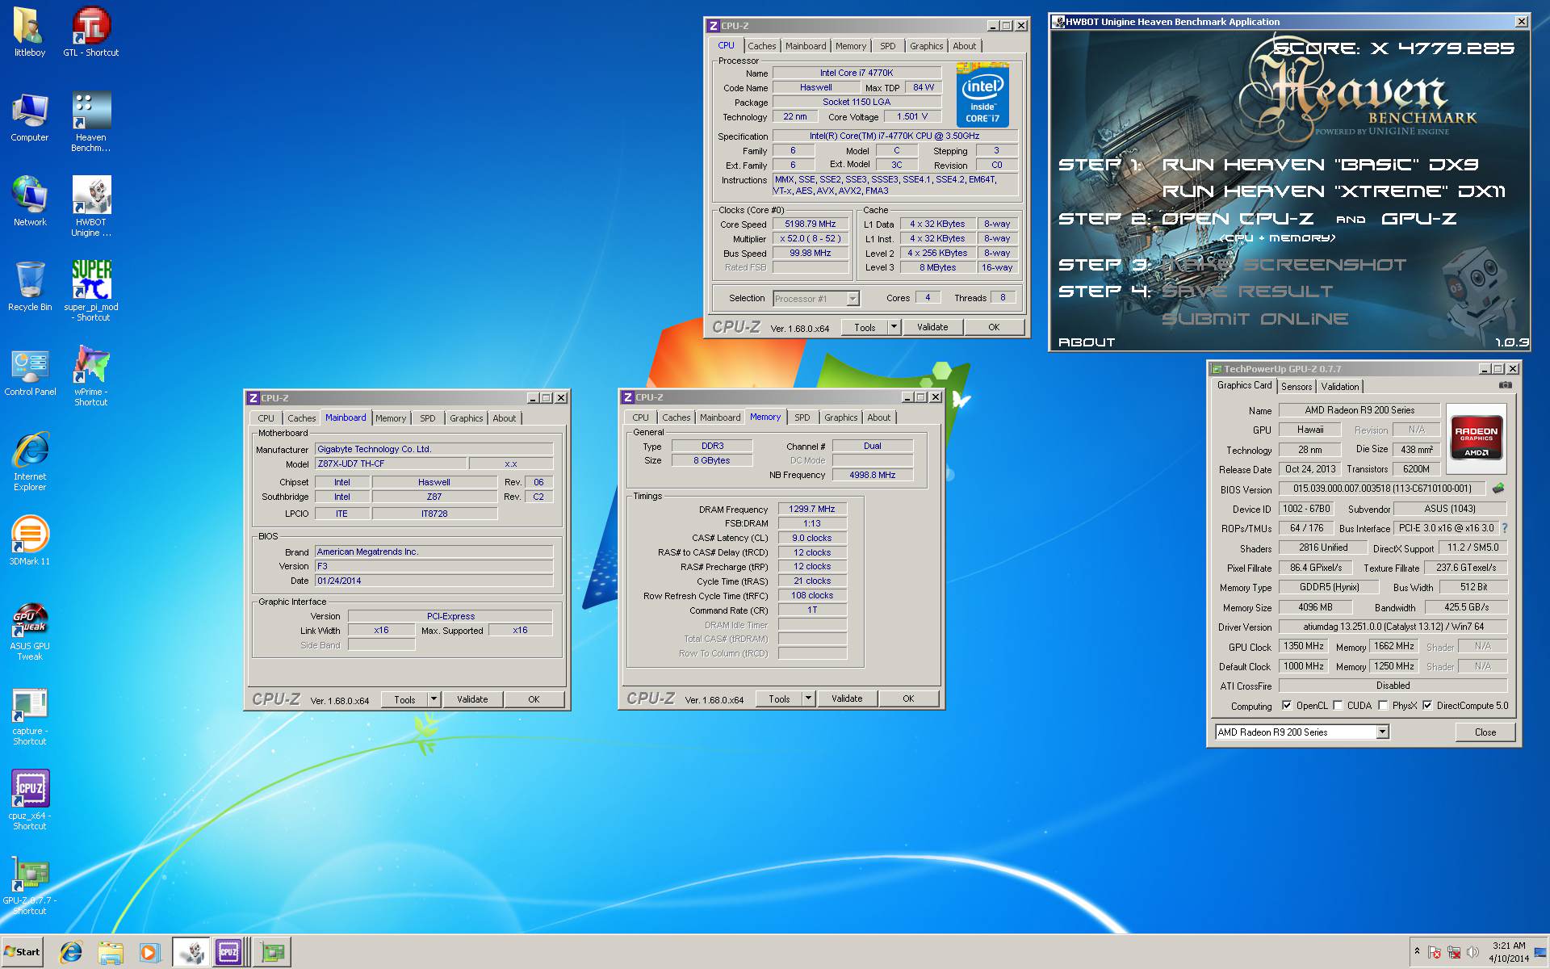Click OK in CPU-Z Mainboard window
Screen dimensions: 1550x969
click(534, 699)
